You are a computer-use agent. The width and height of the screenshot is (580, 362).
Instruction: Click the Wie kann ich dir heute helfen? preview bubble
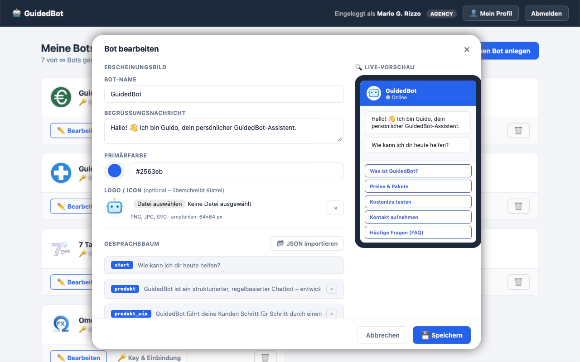click(418, 145)
